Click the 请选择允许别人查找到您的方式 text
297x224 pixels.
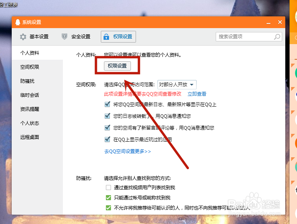137,178
